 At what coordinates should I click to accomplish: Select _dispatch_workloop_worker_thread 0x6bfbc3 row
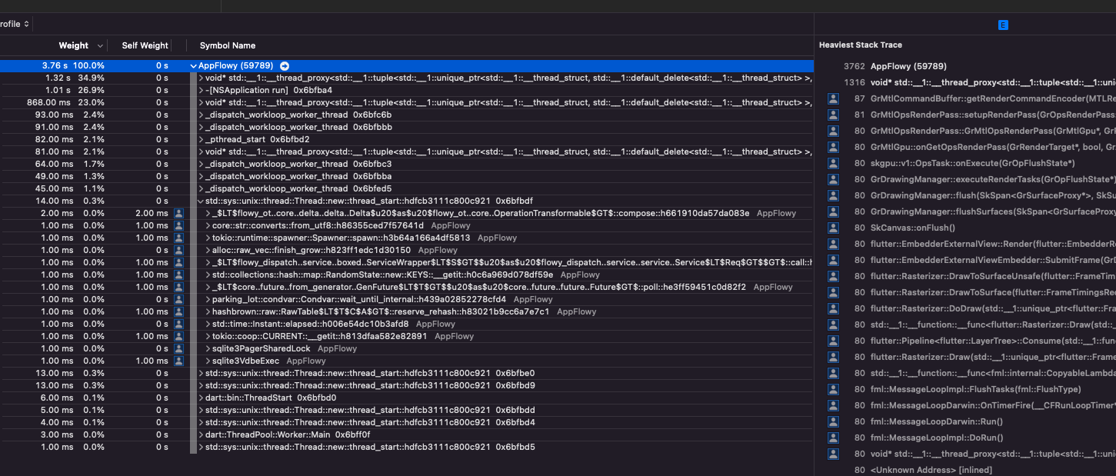click(406, 165)
